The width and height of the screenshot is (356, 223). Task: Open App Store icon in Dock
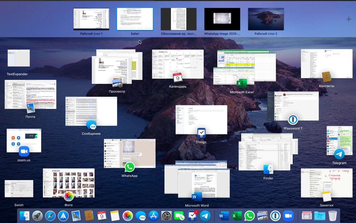click(154, 216)
